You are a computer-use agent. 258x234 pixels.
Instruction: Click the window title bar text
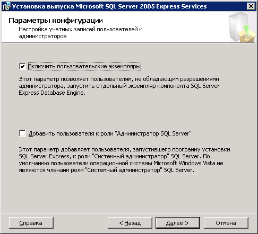point(109,6)
